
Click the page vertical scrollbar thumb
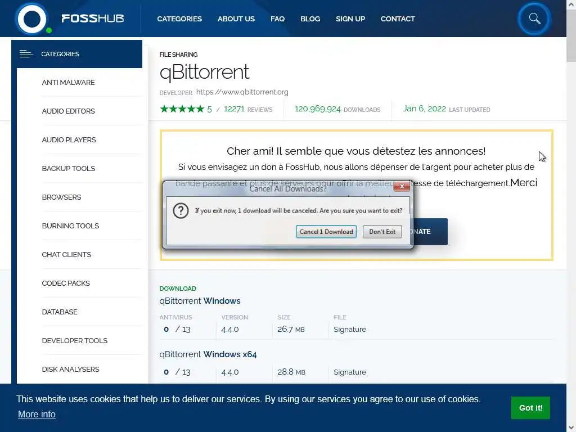[x=571, y=36]
